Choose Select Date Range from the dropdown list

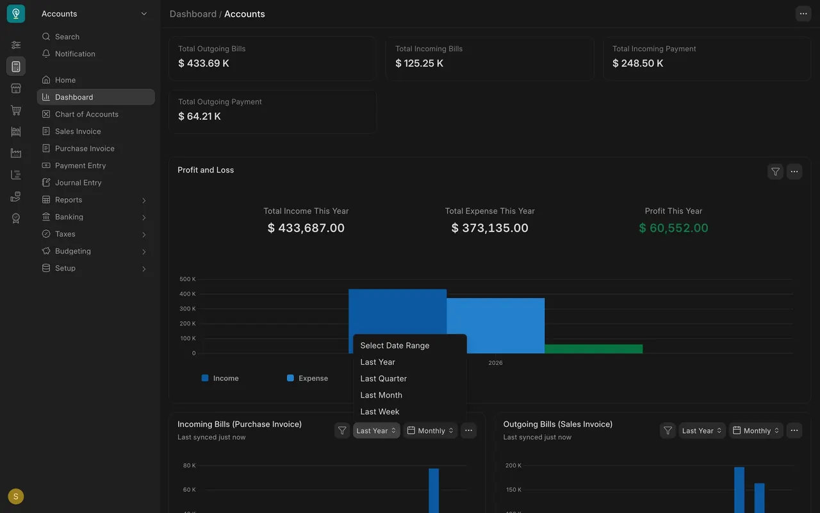[x=410, y=346]
